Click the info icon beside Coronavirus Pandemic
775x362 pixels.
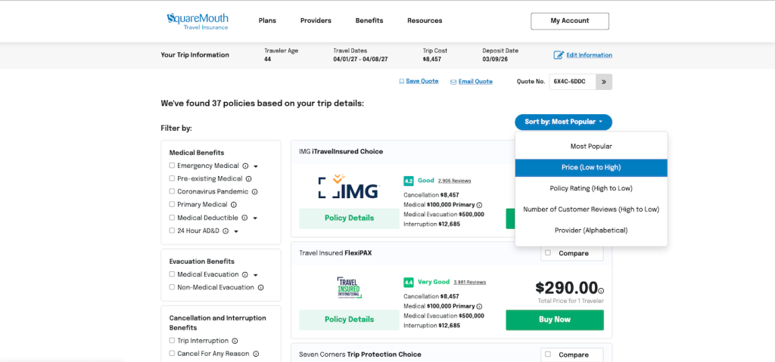[x=254, y=192]
